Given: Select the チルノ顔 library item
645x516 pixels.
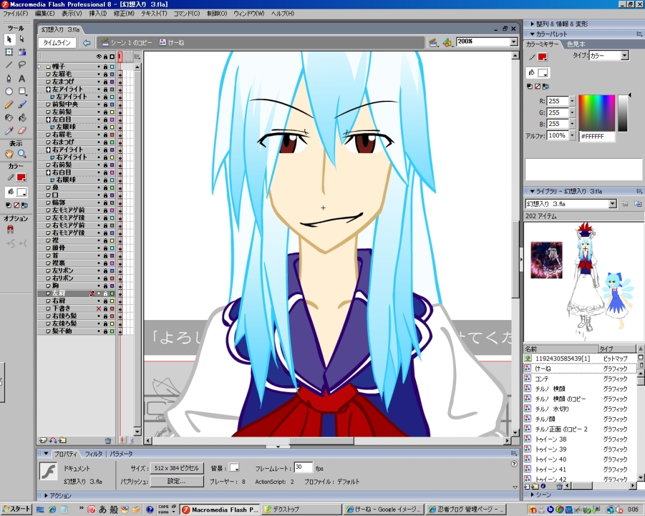Looking at the screenshot, I should point(545,419).
